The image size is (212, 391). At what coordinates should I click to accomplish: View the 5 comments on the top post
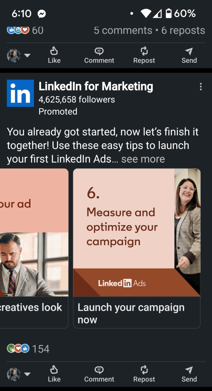click(x=123, y=30)
